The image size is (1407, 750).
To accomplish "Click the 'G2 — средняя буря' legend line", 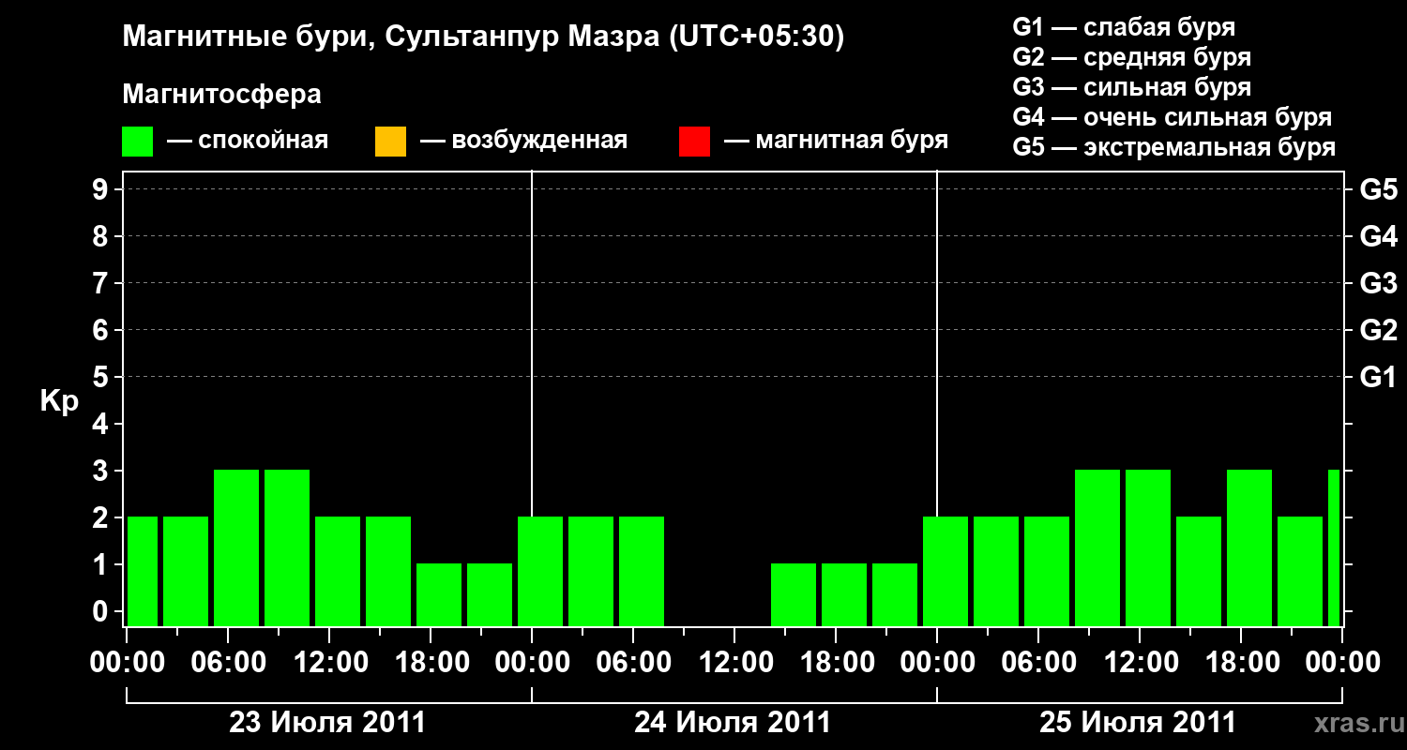I will click(1132, 57).
